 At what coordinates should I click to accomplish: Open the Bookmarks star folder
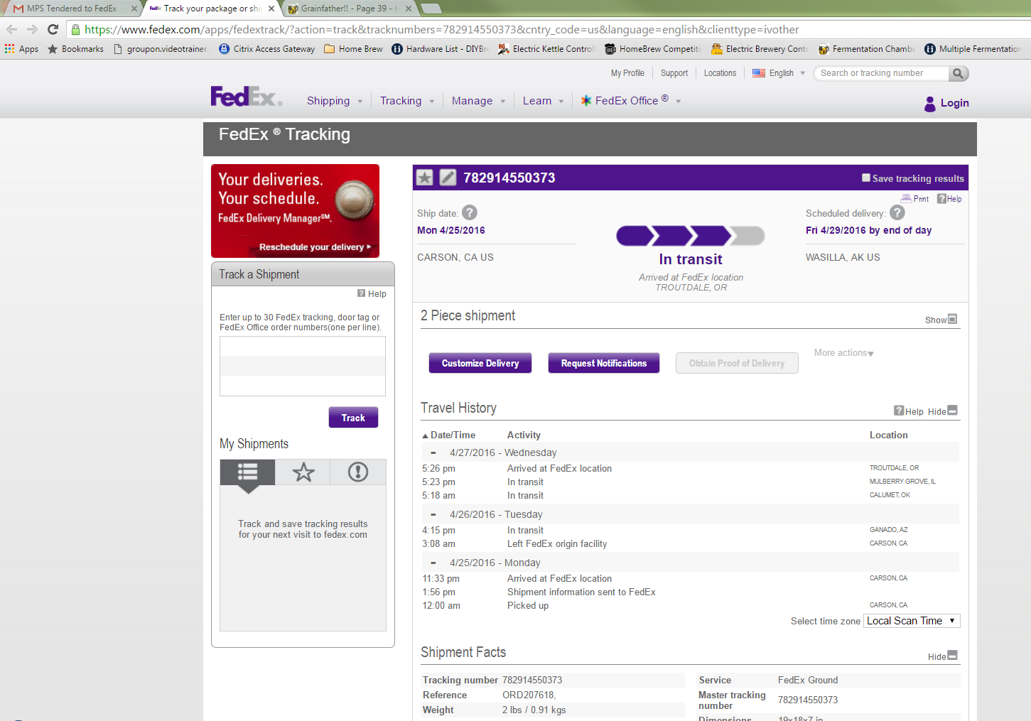click(x=75, y=49)
